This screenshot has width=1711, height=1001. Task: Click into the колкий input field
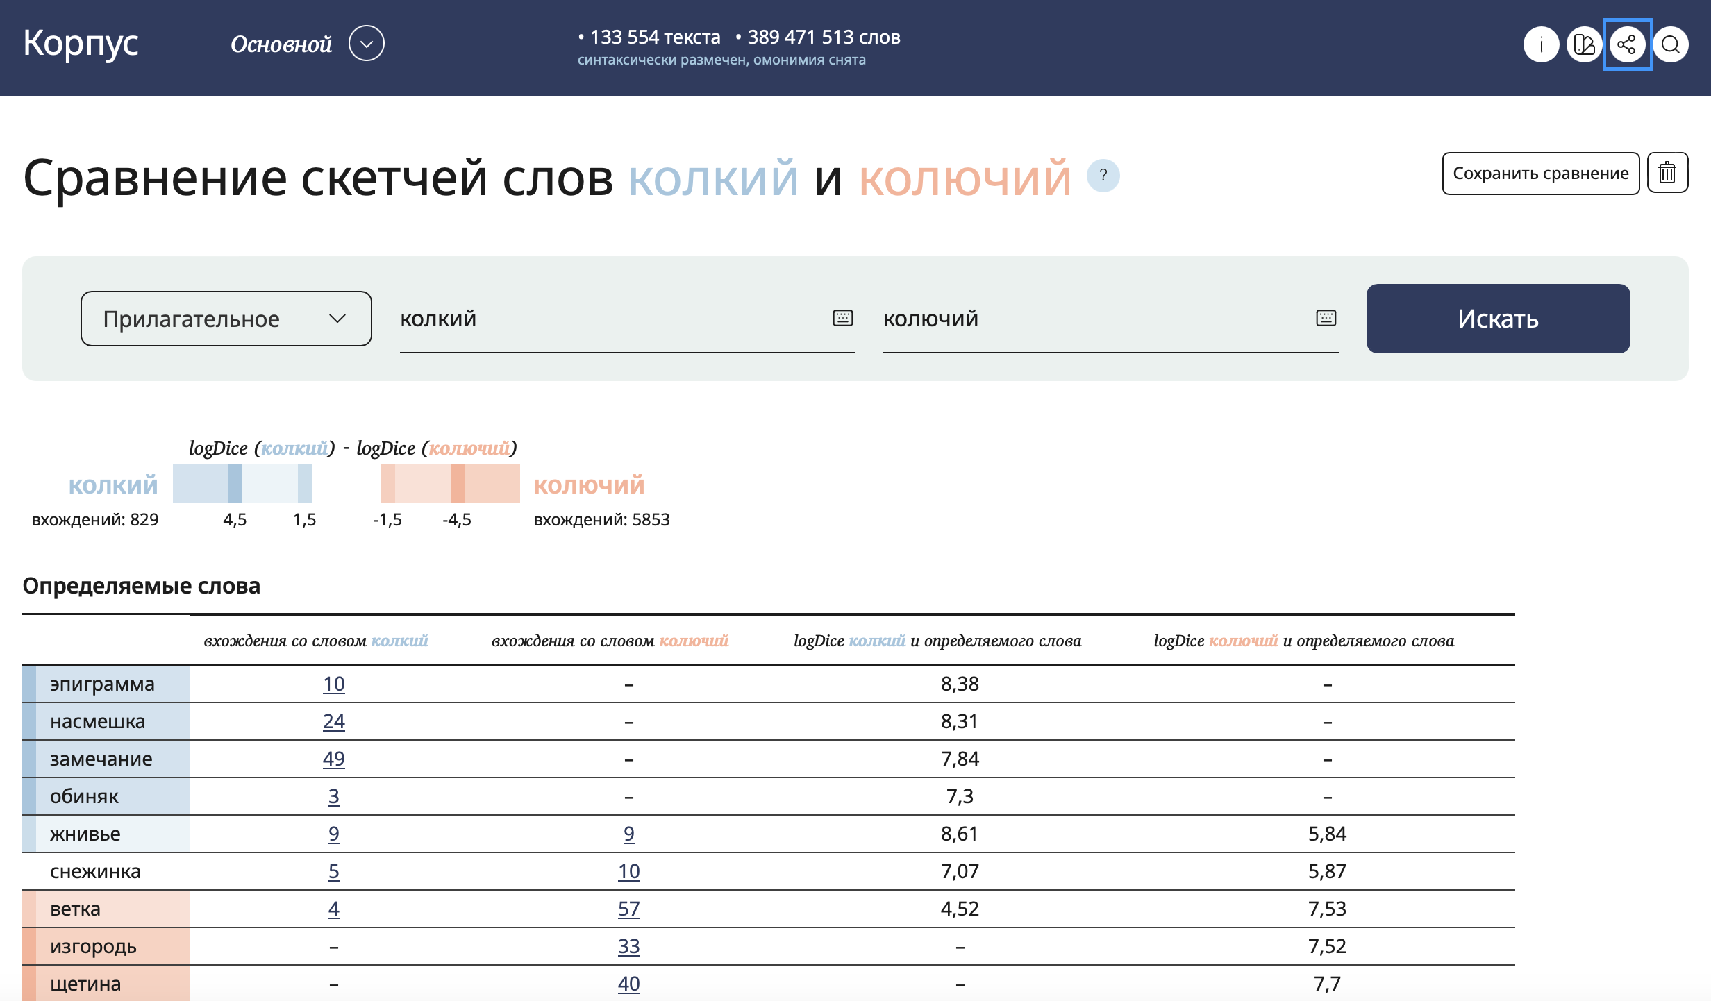tap(611, 319)
